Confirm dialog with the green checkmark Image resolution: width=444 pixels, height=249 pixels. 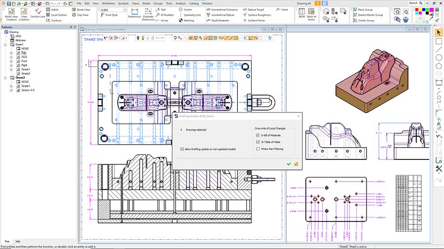288,164
